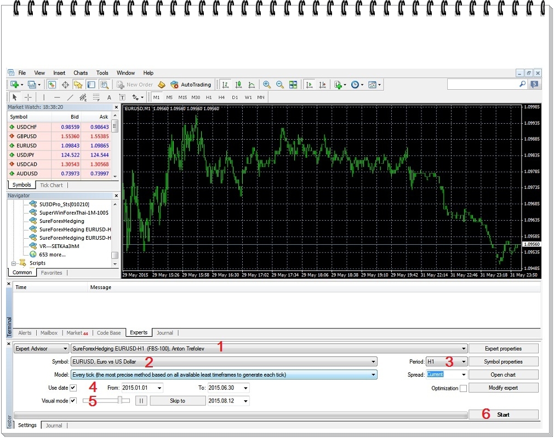Toggle the Navigator folder-star toolbar icon
Image resolution: width=554 pixels, height=438 pixels.
(x=78, y=85)
